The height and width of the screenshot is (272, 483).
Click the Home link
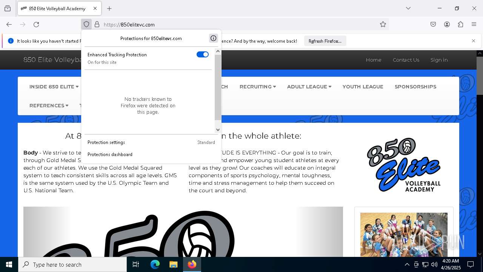point(374,60)
